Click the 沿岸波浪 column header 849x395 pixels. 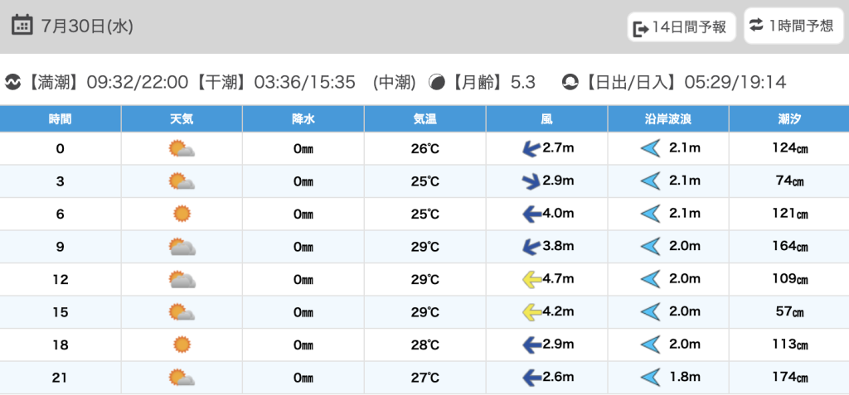click(x=668, y=119)
